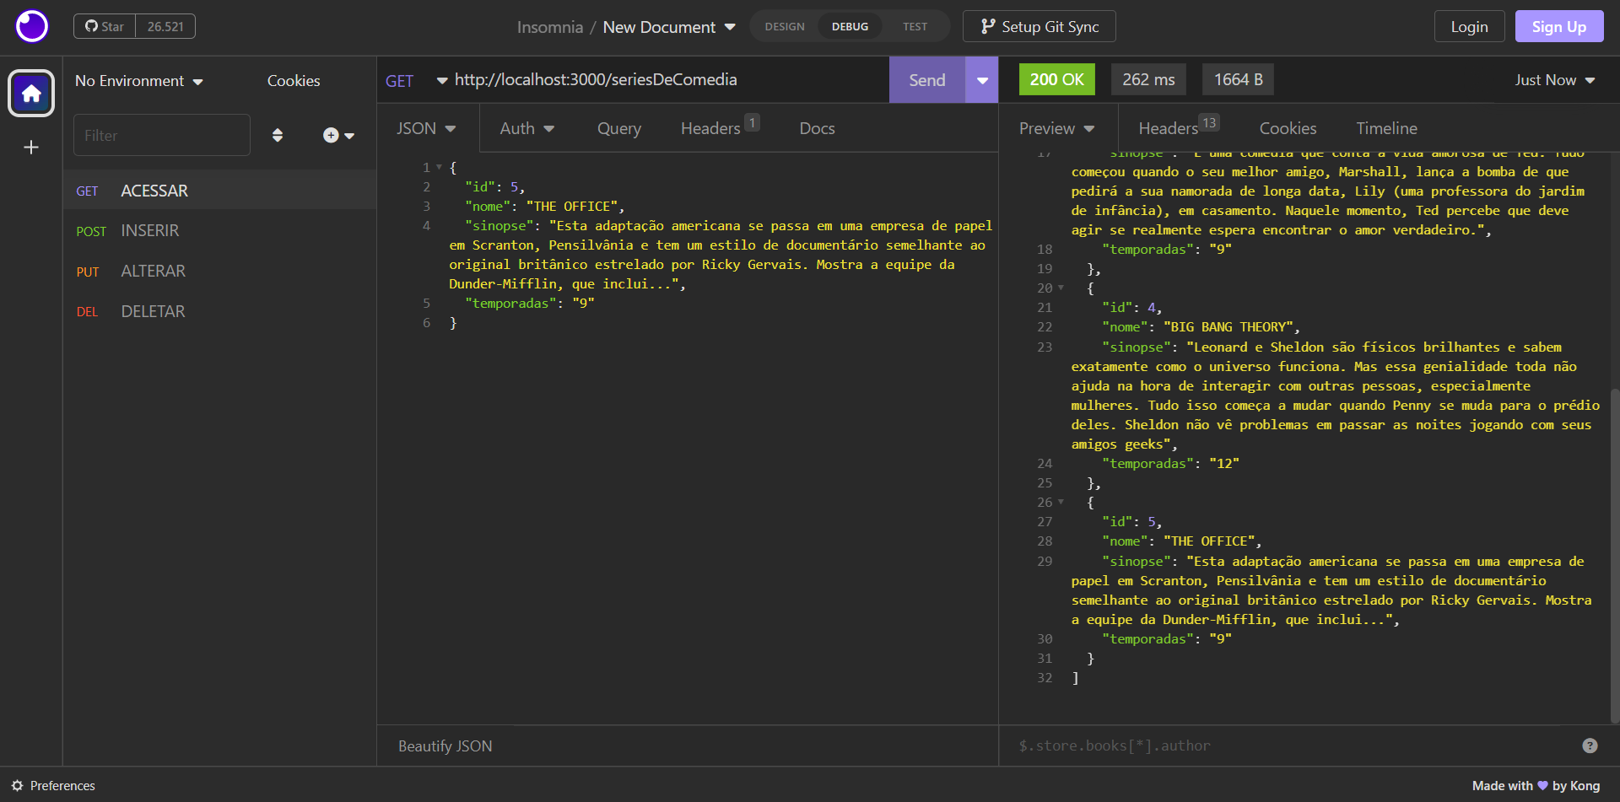Open the request Headers tab
The image size is (1620, 802).
click(720, 128)
